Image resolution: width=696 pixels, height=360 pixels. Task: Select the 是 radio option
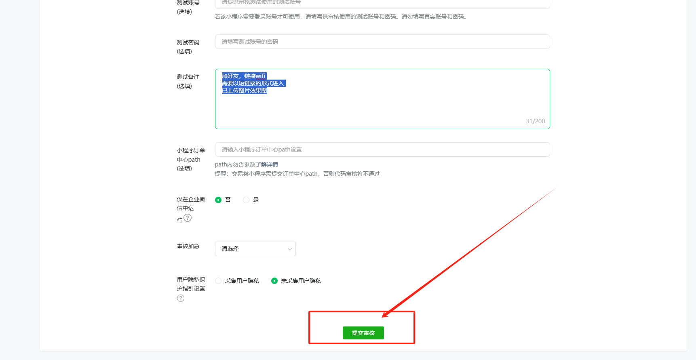[246, 200]
